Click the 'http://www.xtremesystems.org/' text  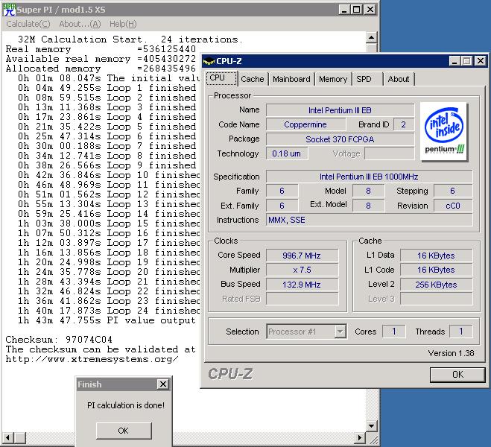pos(92,359)
